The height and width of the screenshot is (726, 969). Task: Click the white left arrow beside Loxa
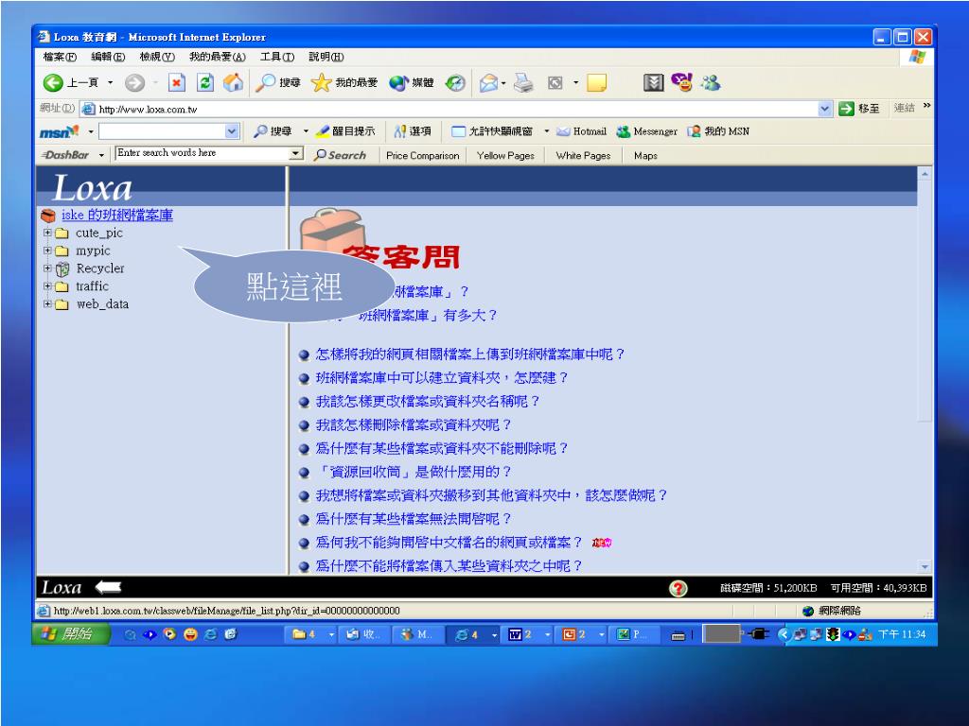(108, 588)
